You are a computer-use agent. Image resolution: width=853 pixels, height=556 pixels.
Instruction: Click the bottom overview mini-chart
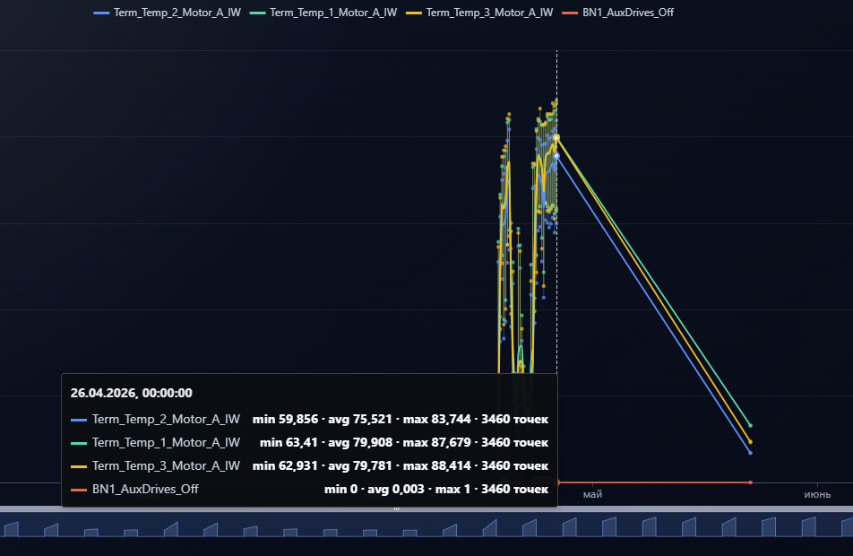426,526
